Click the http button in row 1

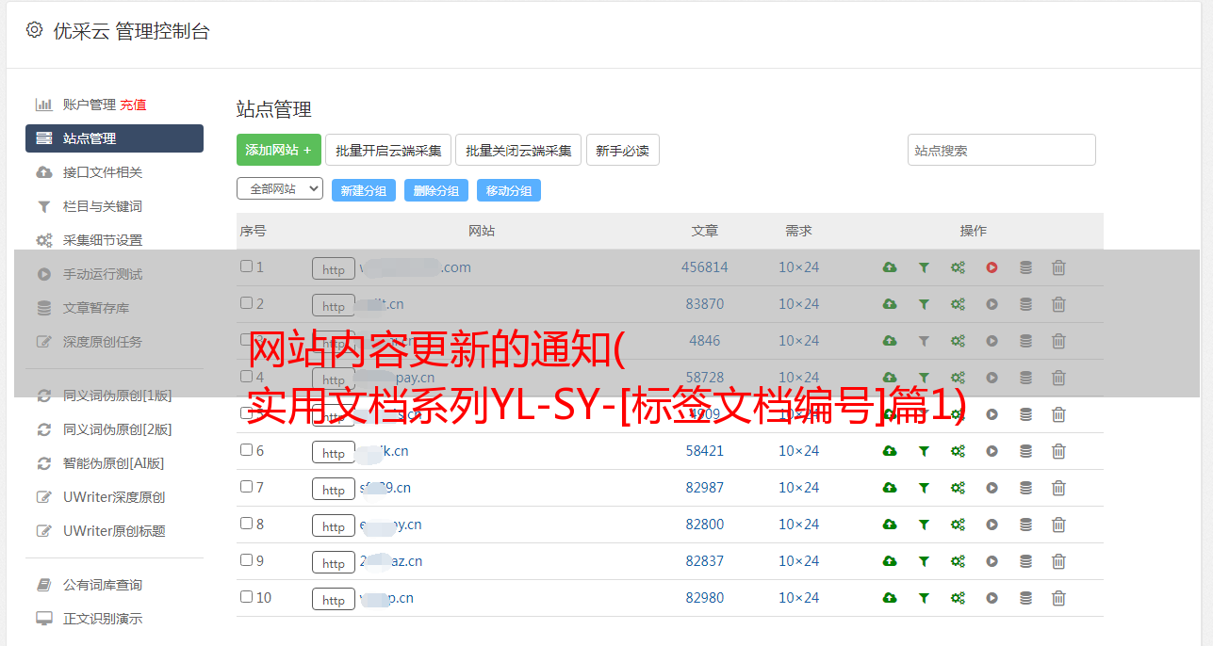(334, 268)
